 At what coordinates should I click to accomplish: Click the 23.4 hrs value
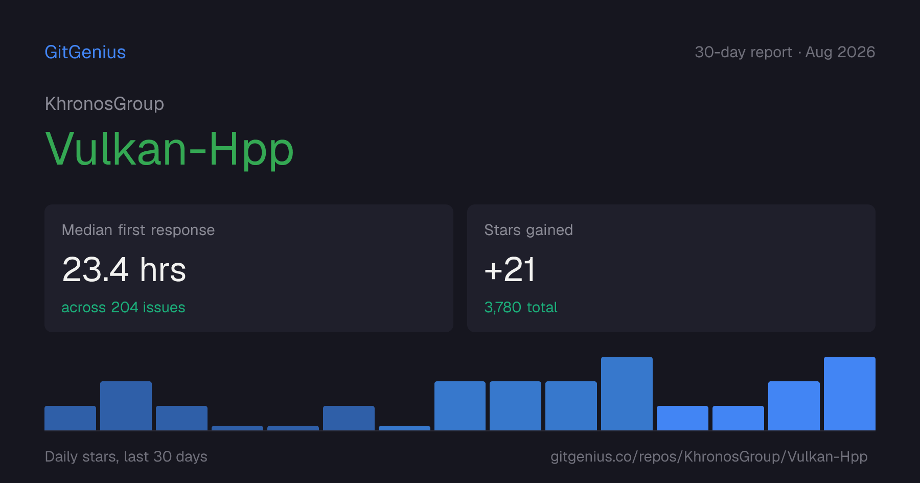click(x=124, y=270)
